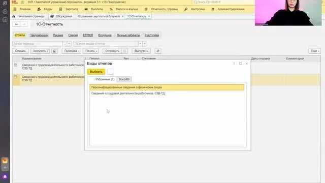Open the Виды отчетов dialog more-options dots
325x183 pixels.
pyautogui.click(x=234, y=64)
